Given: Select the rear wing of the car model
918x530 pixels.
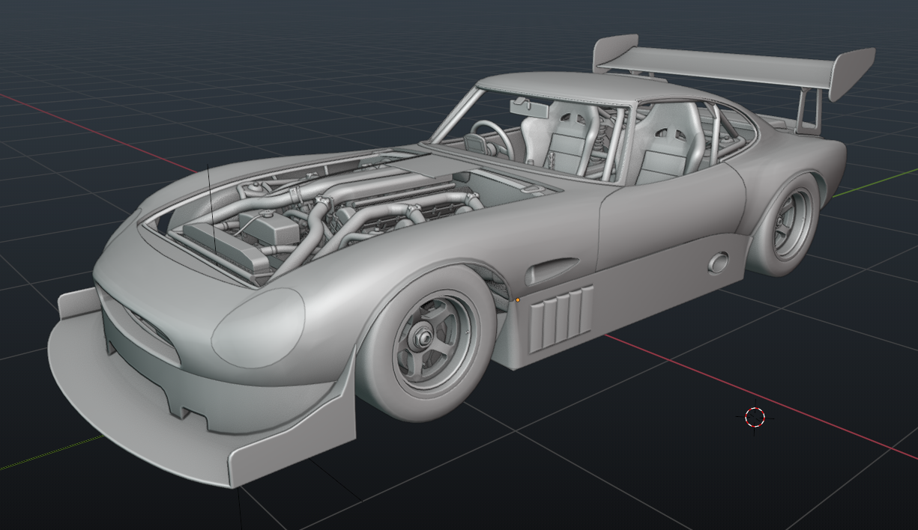Looking at the screenshot, I should click(734, 67).
